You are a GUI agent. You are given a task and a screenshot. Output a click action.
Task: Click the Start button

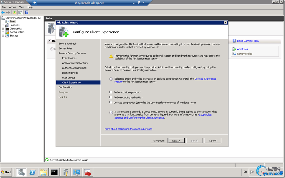point(6,172)
